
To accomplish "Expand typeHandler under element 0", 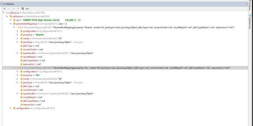I will [x=18, y=53].
